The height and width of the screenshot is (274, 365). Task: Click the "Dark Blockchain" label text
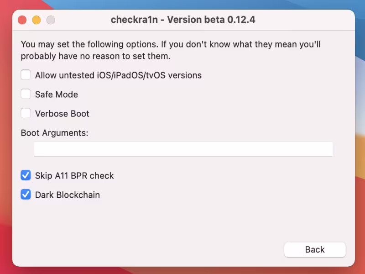(x=68, y=195)
